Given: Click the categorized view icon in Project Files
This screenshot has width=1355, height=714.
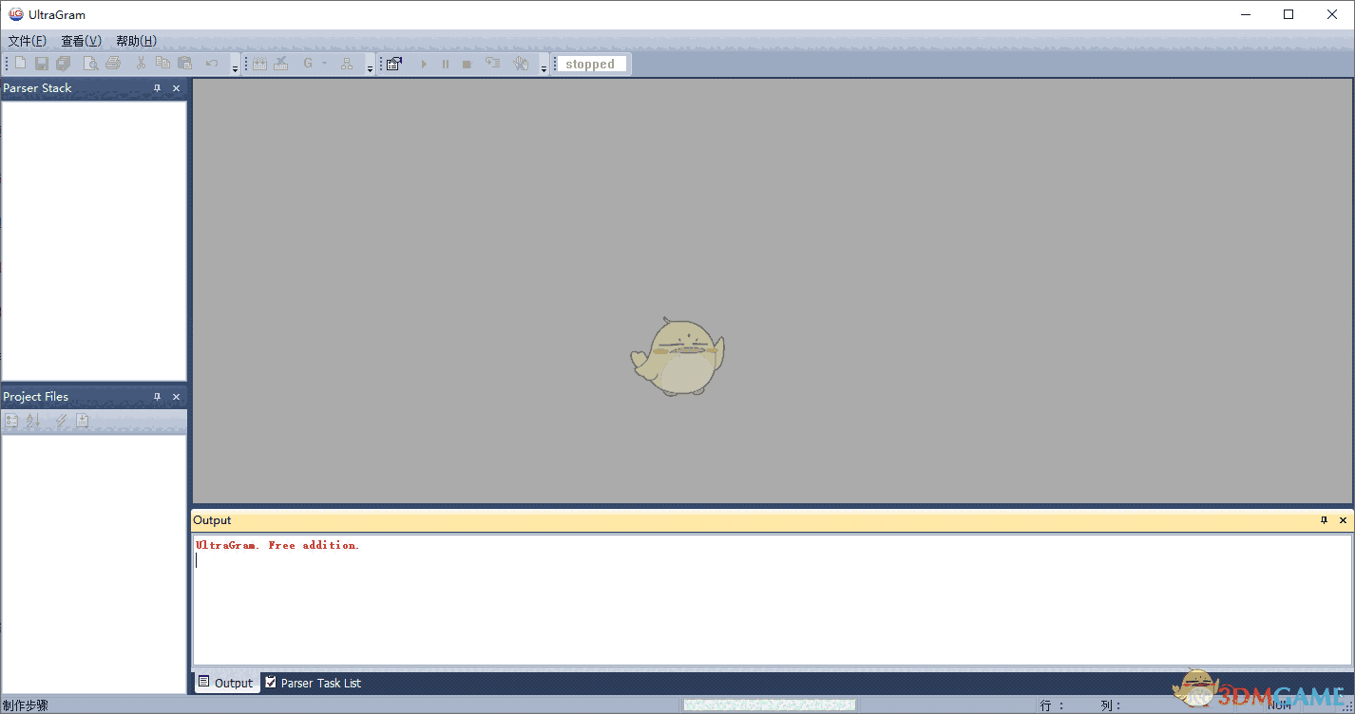Looking at the screenshot, I should (11, 421).
